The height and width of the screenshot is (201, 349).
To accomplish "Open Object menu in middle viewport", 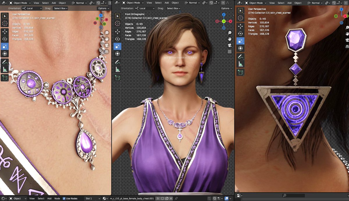I will (175, 3).
